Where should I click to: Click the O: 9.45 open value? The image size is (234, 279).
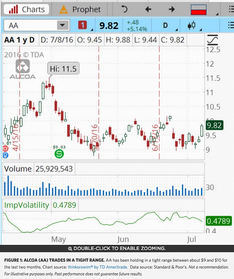(89, 40)
